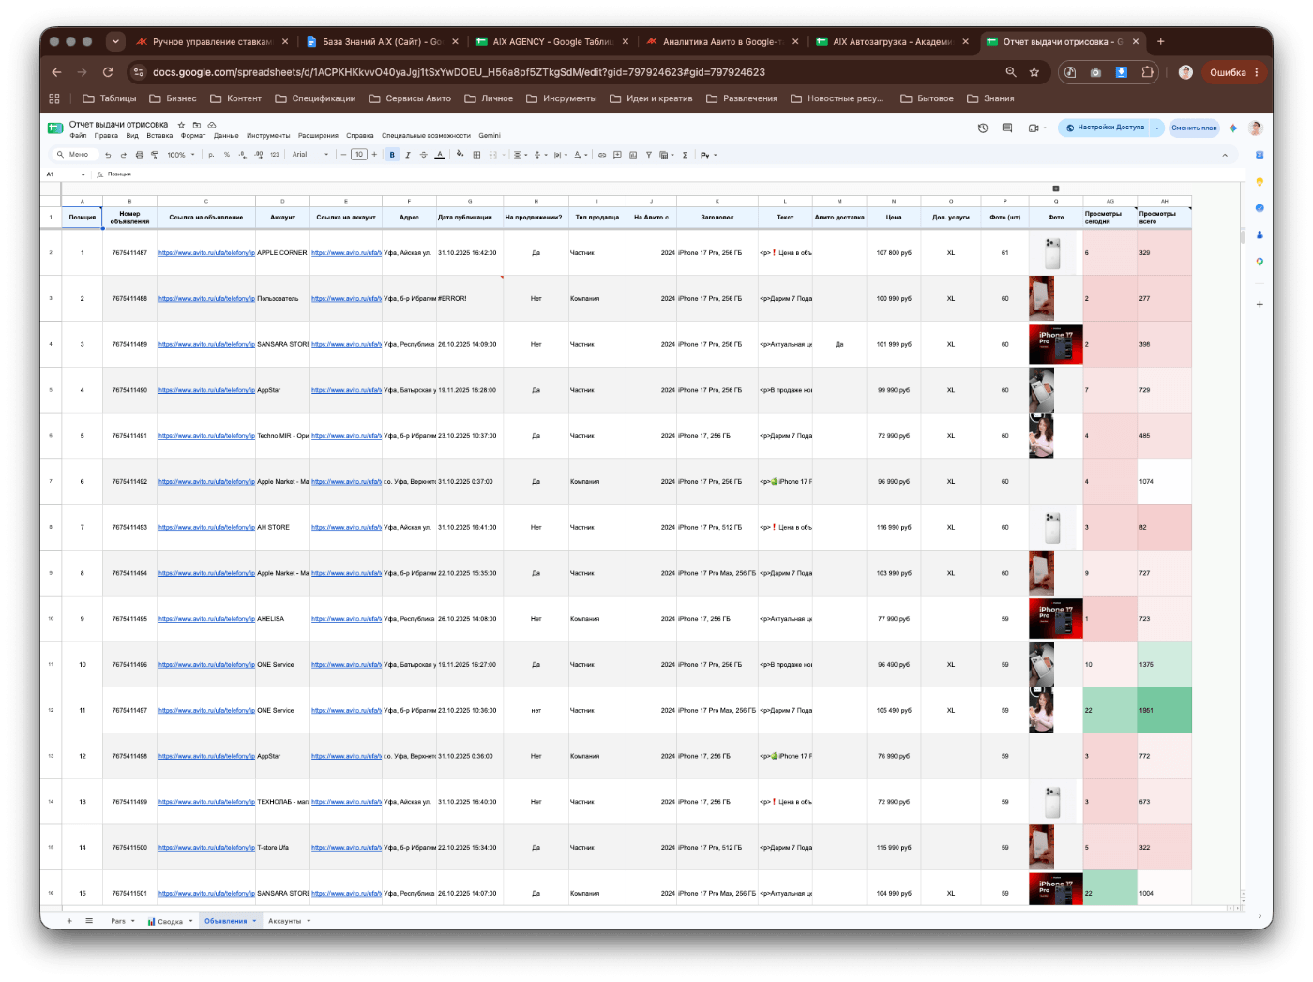
Task: Open the zoom 100% dropdown
Action: point(181,155)
